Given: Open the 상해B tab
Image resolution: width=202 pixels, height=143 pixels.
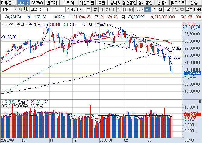Looking at the screenshot, I should (115, 3).
